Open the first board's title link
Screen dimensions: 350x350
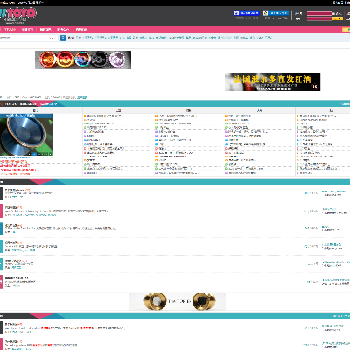point(16,190)
